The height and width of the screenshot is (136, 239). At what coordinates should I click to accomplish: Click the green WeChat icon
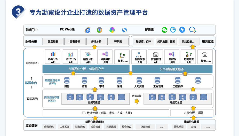click(x=164, y=30)
